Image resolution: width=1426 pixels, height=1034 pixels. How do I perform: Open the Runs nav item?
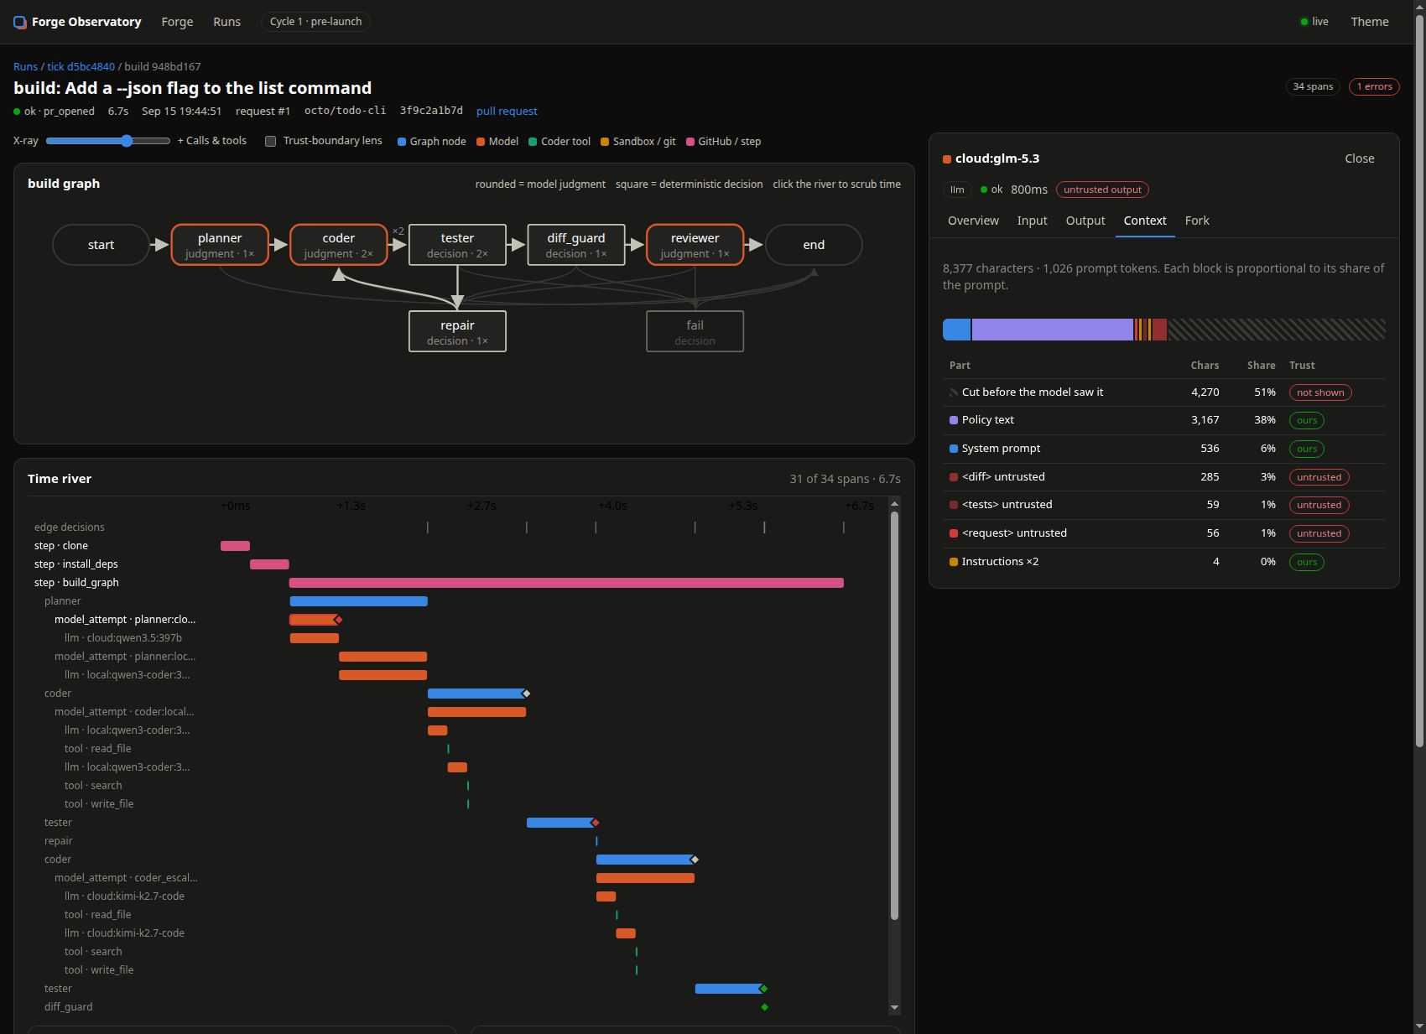226,22
